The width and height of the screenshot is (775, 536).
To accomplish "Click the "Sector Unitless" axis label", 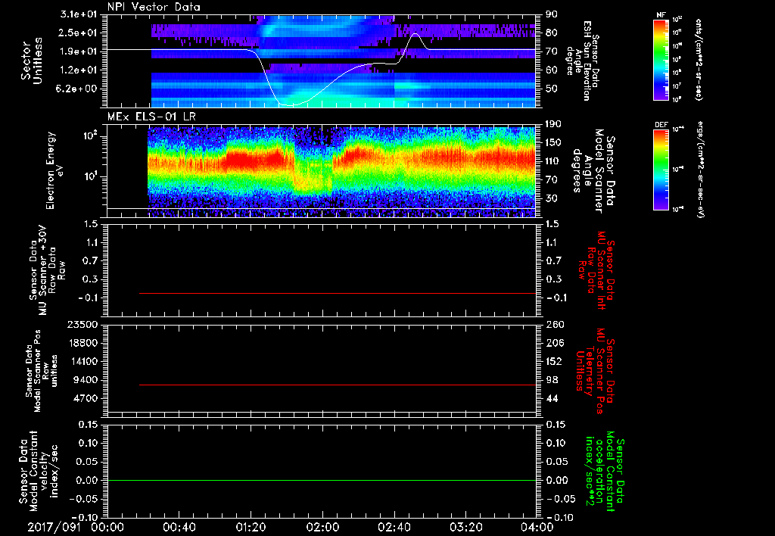I will 32,61.
